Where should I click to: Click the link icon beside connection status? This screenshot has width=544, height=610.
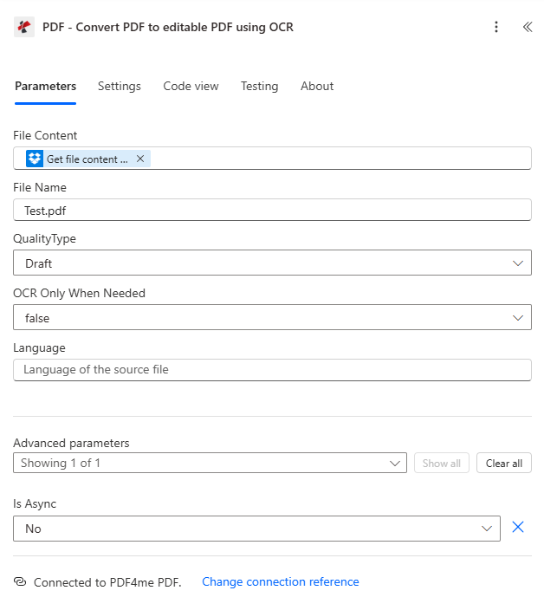pos(20,582)
